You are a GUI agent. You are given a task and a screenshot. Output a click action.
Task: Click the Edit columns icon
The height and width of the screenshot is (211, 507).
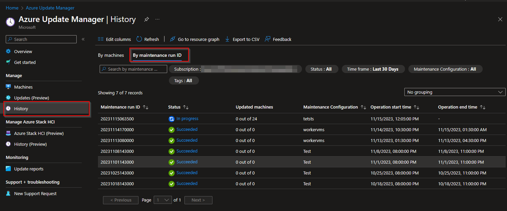(x=101, y=39)
